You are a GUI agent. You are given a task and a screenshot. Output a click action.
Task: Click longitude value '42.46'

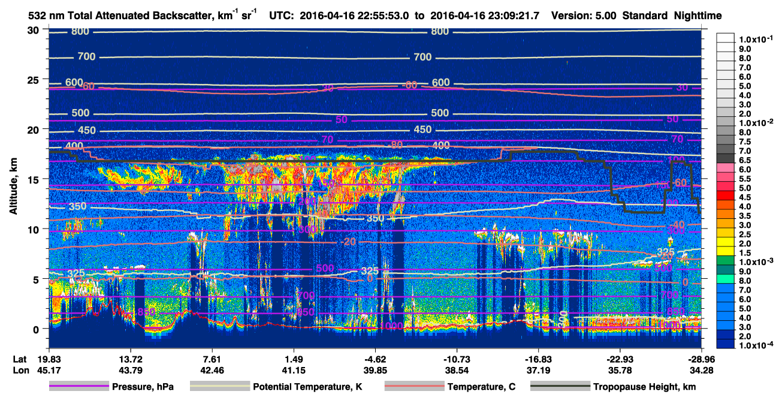coord(213,371)
